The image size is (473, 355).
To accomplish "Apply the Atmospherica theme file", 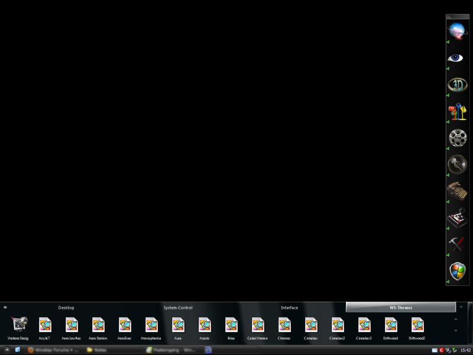I will 151,327.
